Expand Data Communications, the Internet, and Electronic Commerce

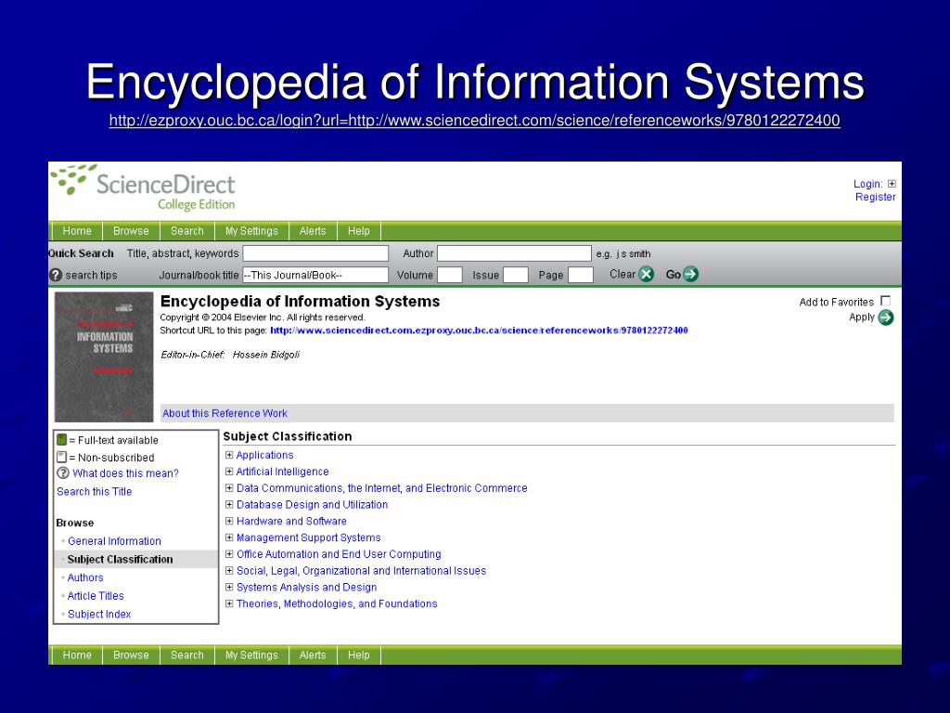[229, 487]
